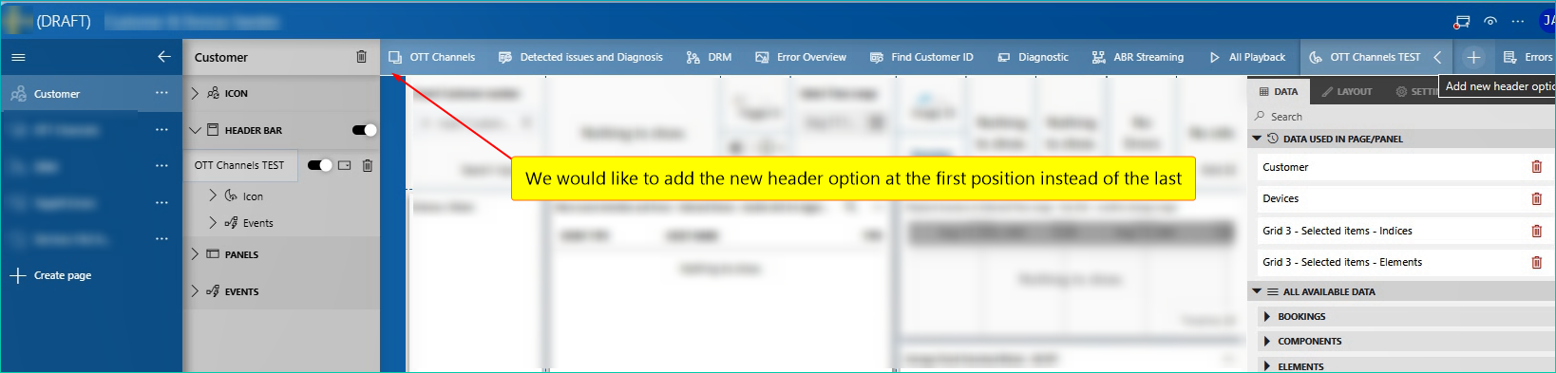Expand the BOOKINGS data group
This screenshot has width=1556, height=373.
pyautogui.click(x=1267, y=316)
